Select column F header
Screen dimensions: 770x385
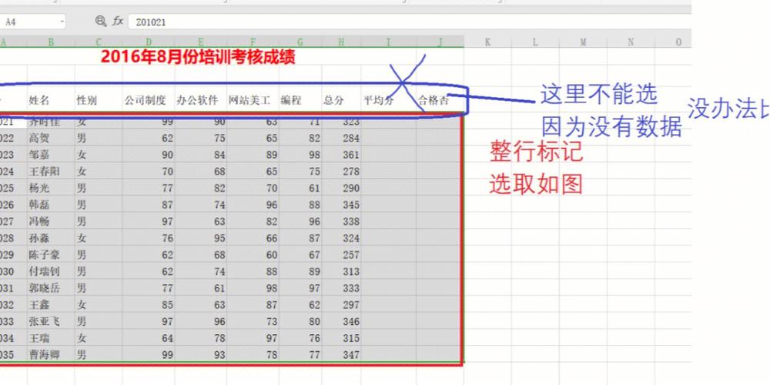click(253, 42)
